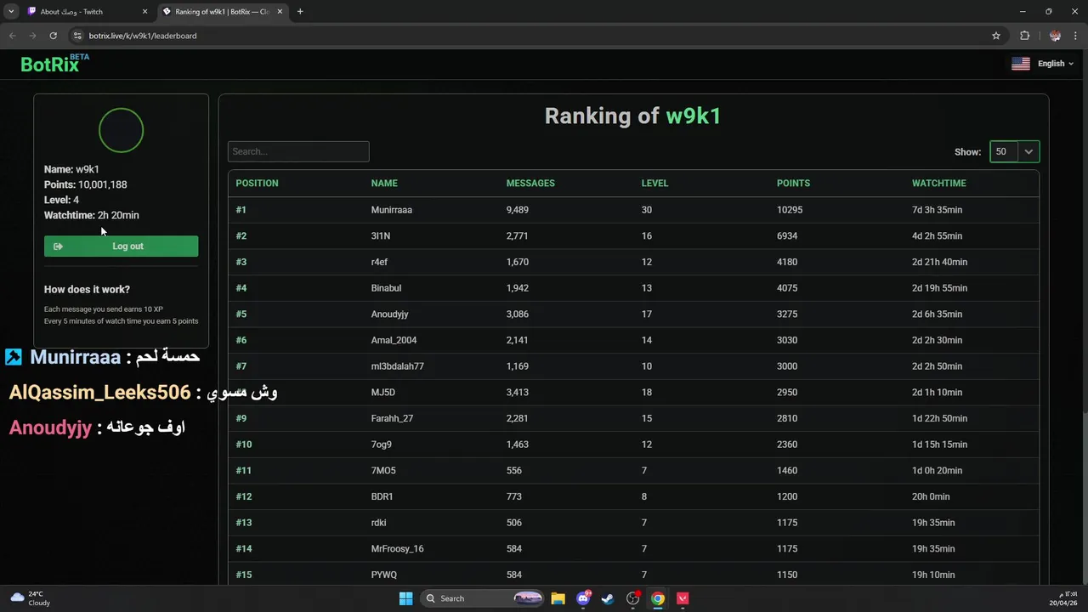1088x612 pixels.
Task: Select the name 3l1N in the leaderboard
Action: click(381, 236)
